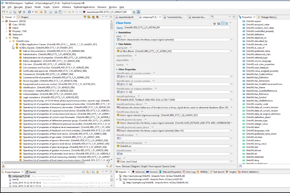This screenshot has height=193, width=290.
Task: Click the add-property plus icon in Class Form
Action: 214,23
